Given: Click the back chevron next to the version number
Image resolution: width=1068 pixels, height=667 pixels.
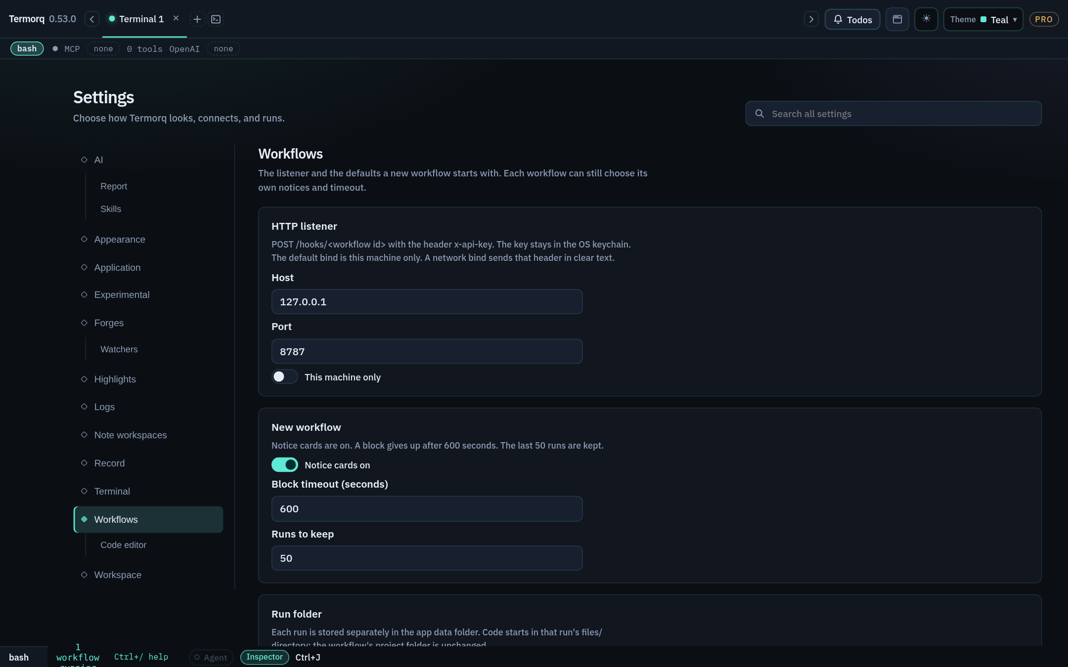Looking at the screenshot, I should pyautogui.click(x=92, y=19).
